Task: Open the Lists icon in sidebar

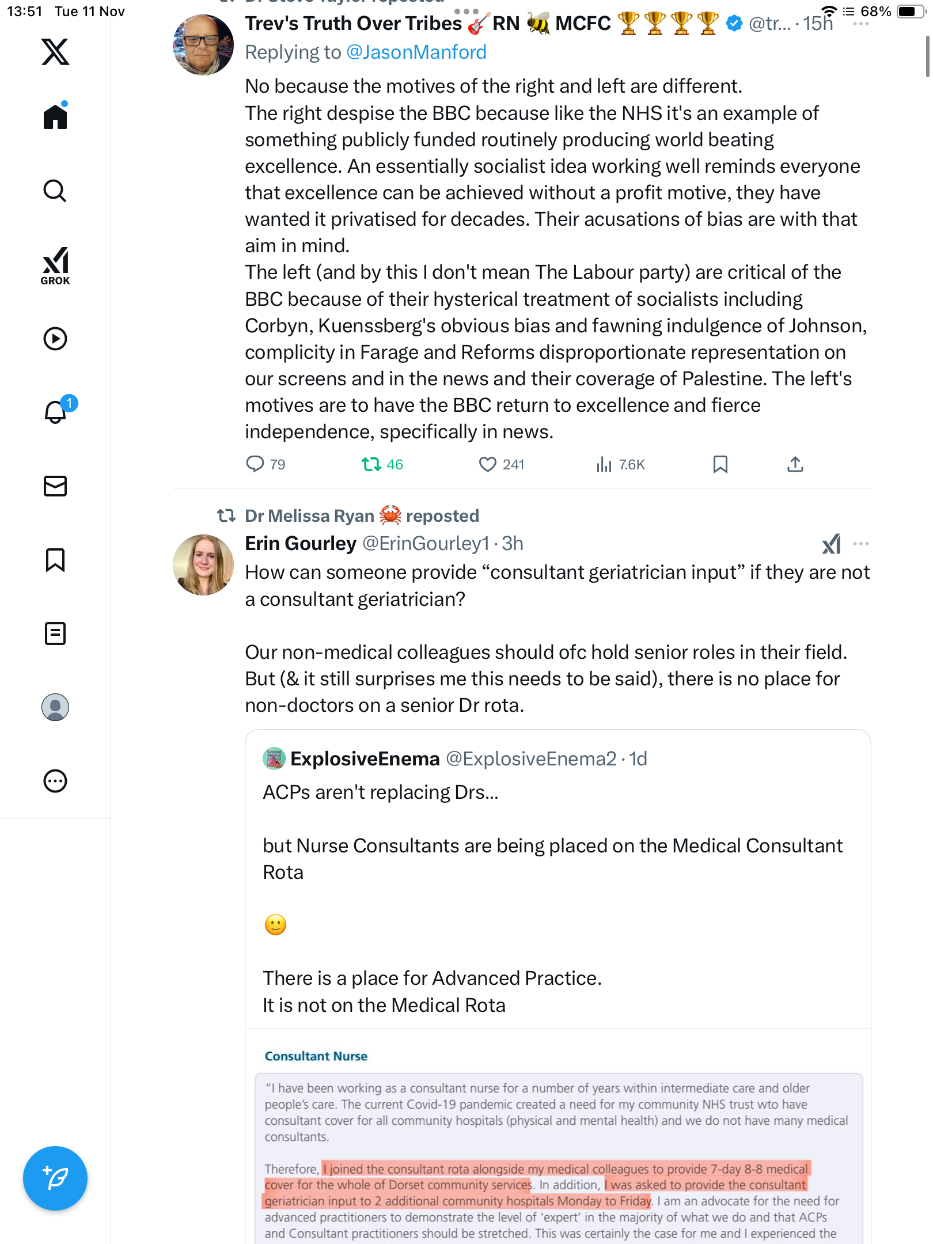Action: pyautogui.click(x=55, y=634)
